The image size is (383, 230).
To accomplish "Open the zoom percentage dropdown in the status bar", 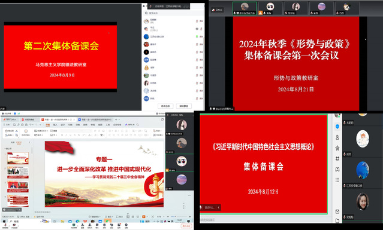I will [160, 217].
